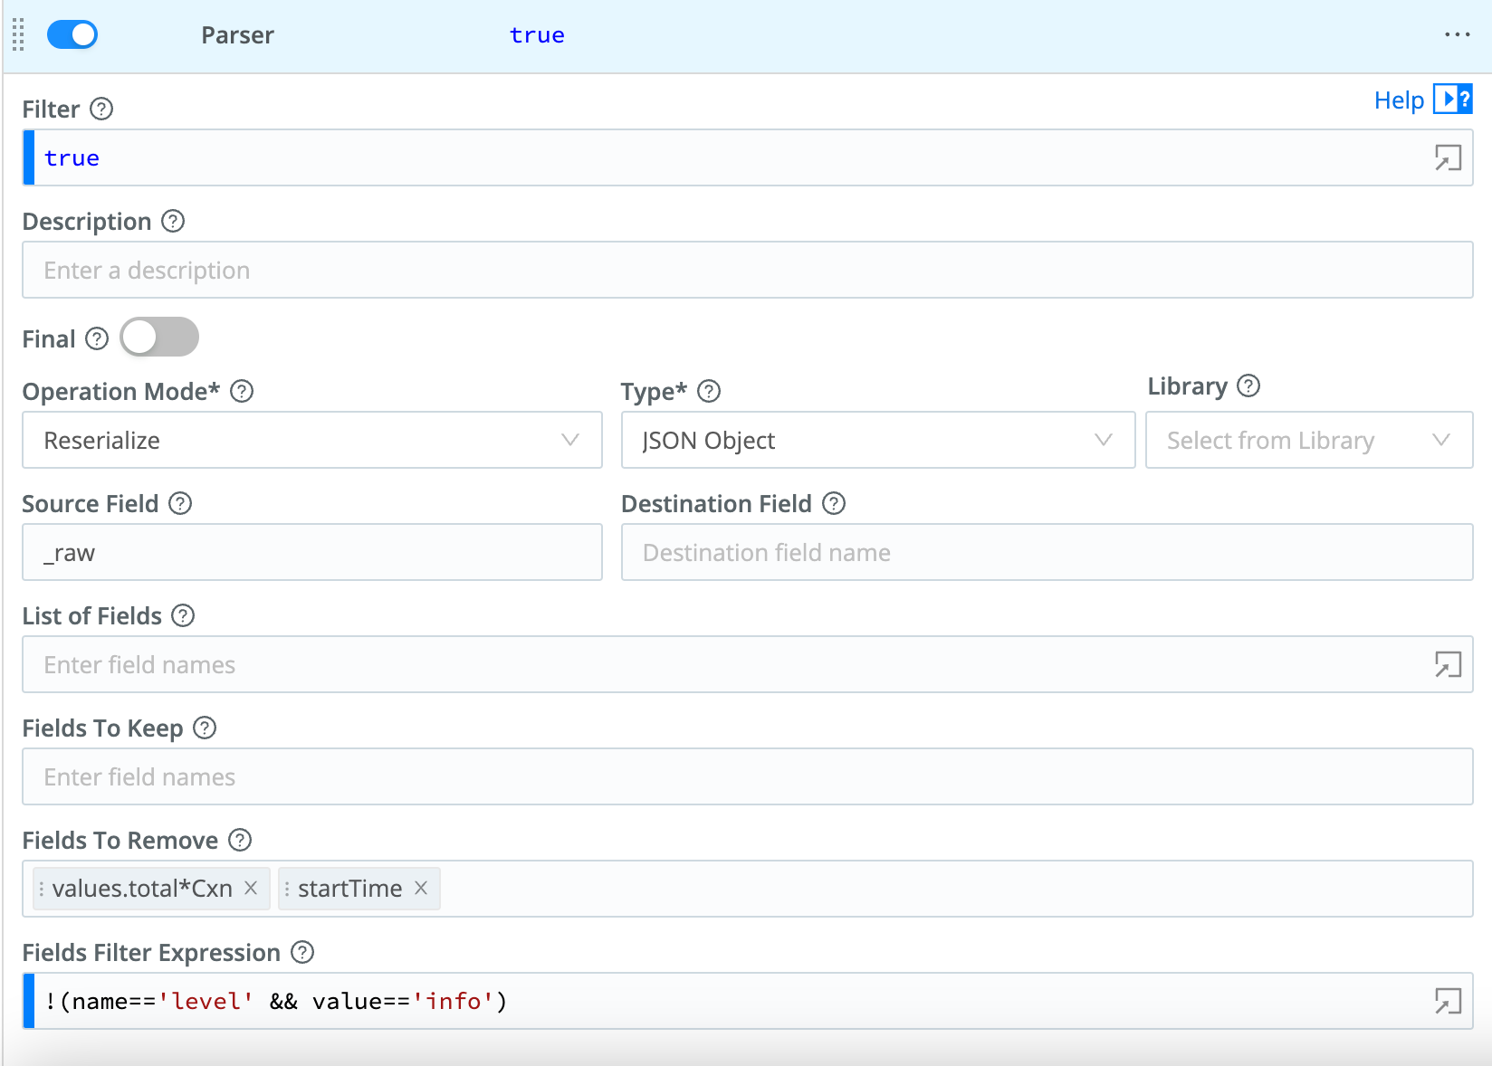Disable the Parser function toggle
Image resolution: width=1492 pixels, height=1066 pixels.
72,33
